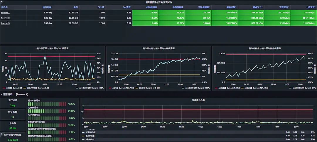Toggle 总5分钟负载 yellow legend series
The height and width of the screenshot is (142, 317).
[x=33, y=88]
